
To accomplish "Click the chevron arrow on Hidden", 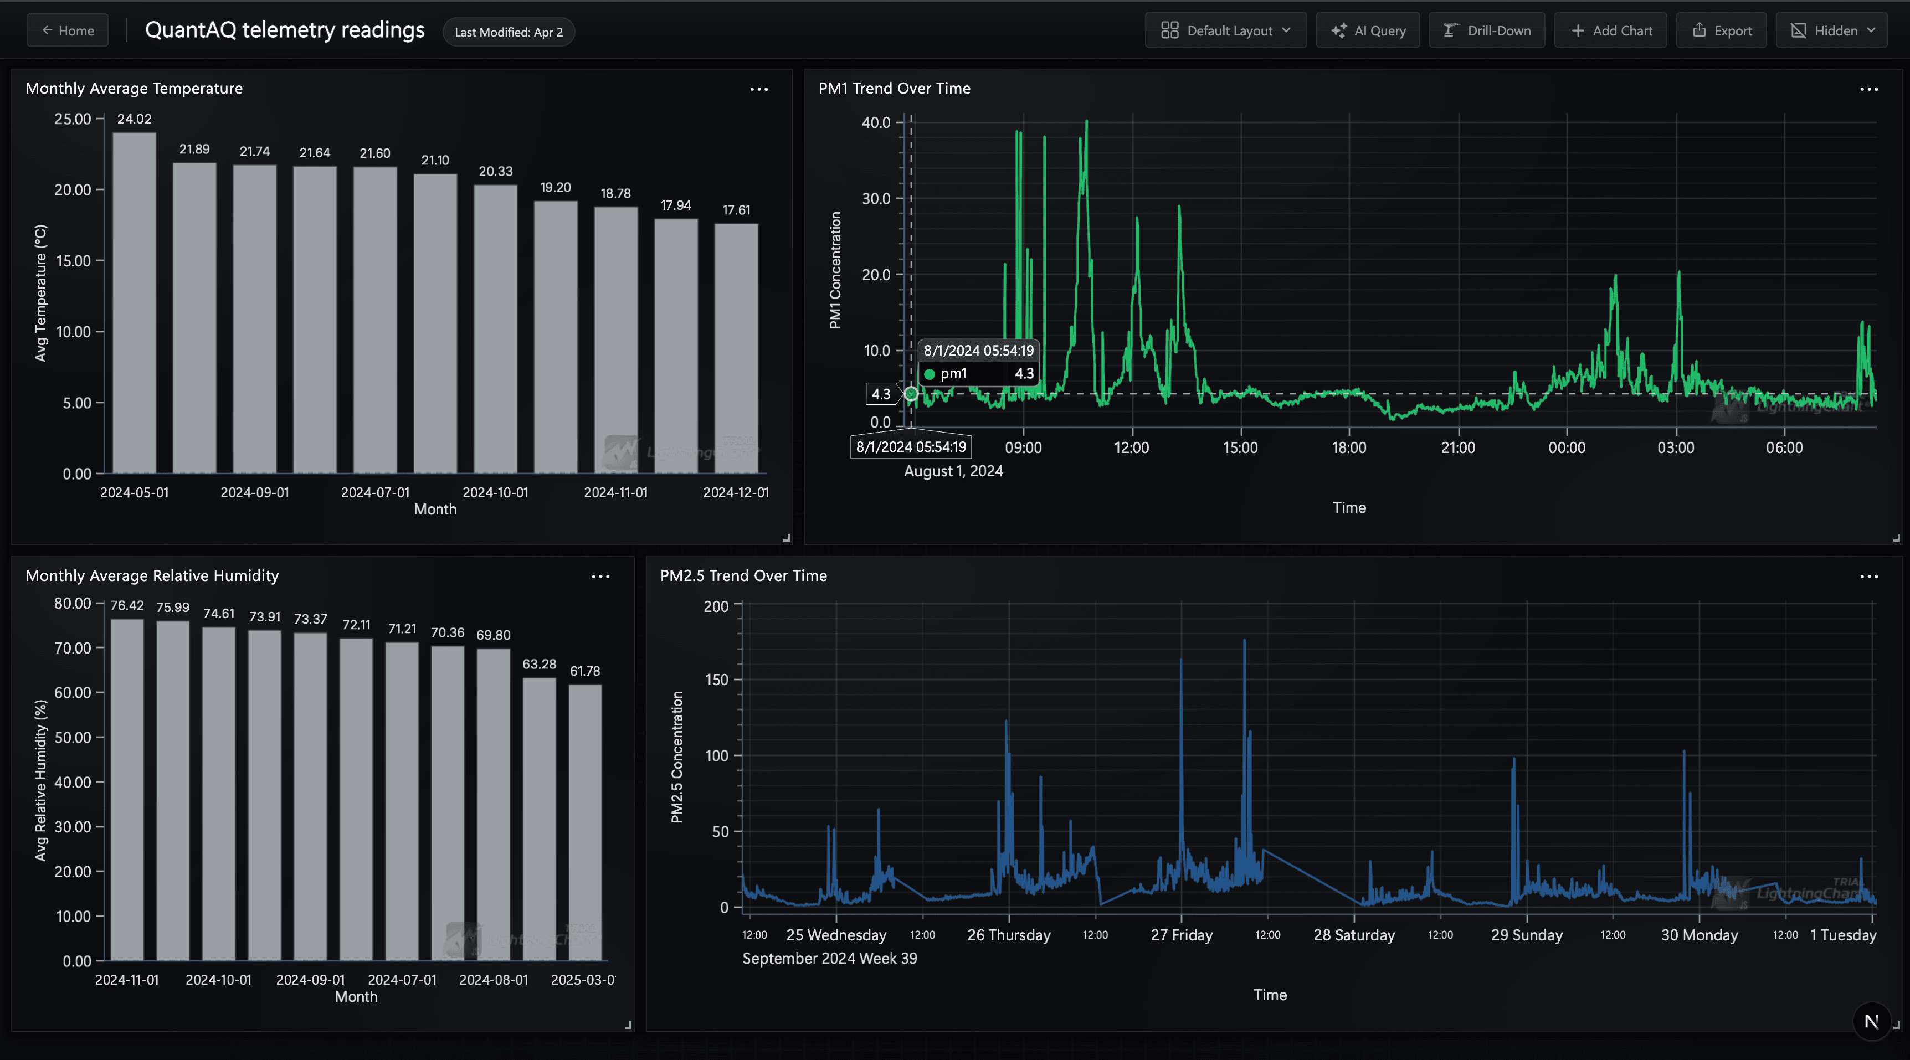I will coord(1871,30).
